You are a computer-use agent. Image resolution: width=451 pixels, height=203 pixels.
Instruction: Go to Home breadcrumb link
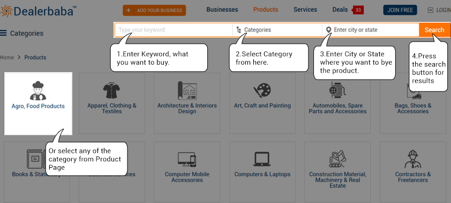tap(7, 57)
